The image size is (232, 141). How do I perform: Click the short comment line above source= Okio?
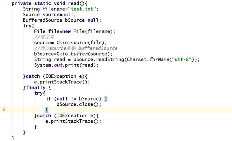tap(44, 37)
